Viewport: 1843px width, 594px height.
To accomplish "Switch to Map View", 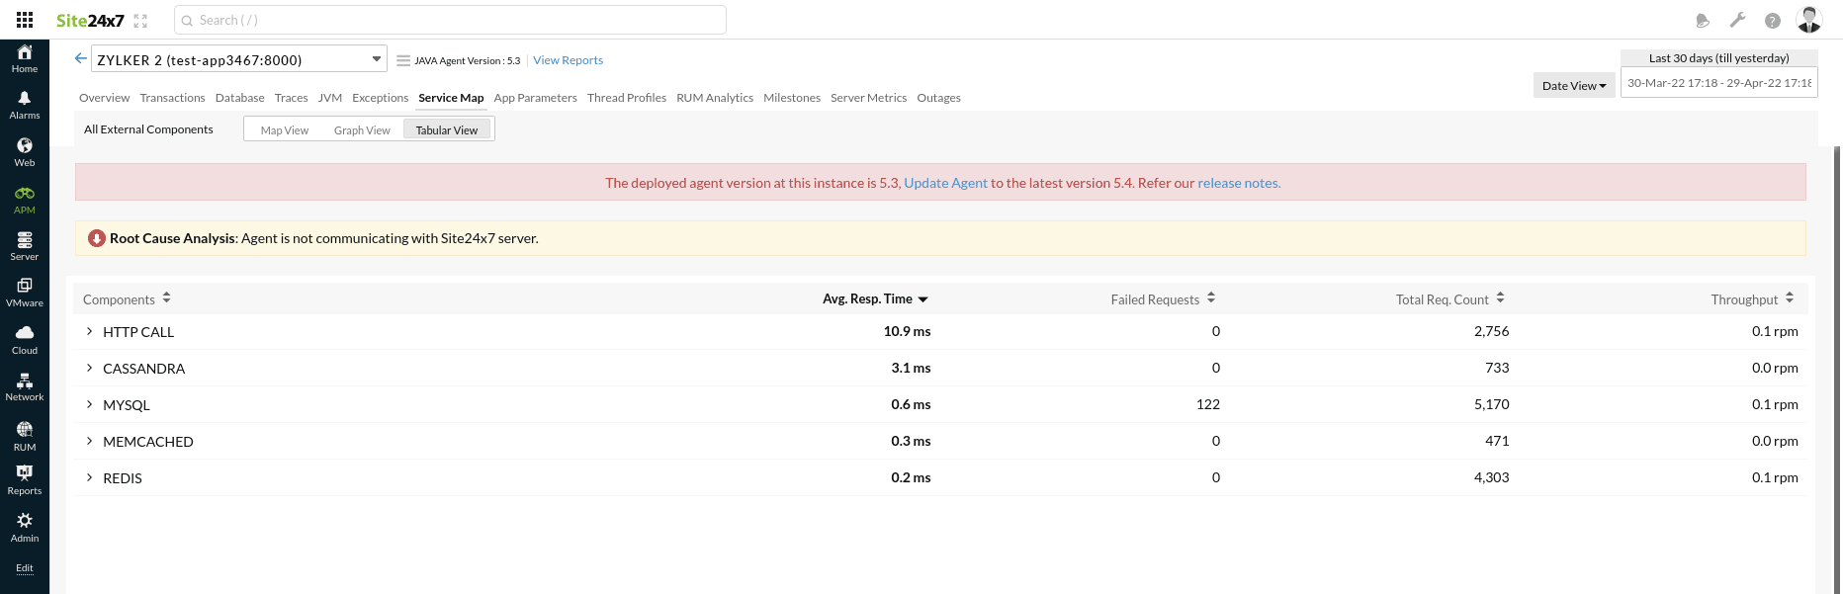I will coord(285,130).
